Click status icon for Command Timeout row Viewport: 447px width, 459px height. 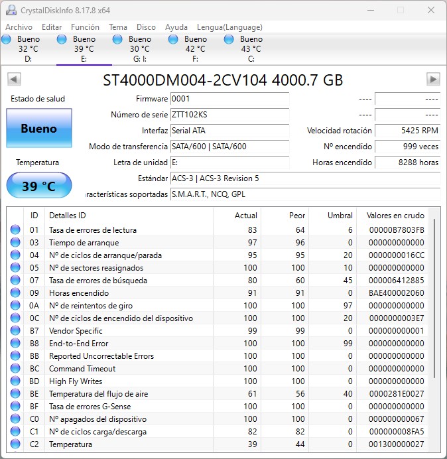click(15, 368)
